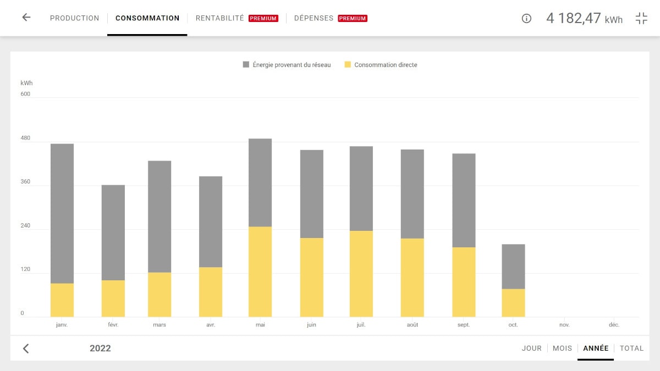Switch to the Mois view

(562, 348)
